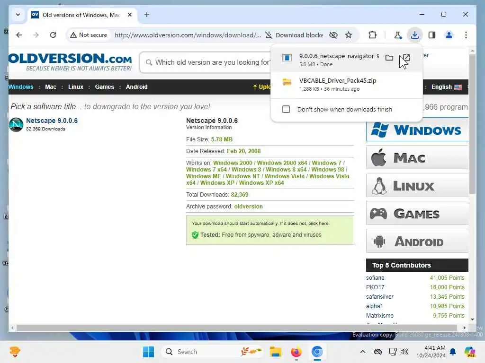
Task: Open the Windows platform banner
Action: pos(417,130)
